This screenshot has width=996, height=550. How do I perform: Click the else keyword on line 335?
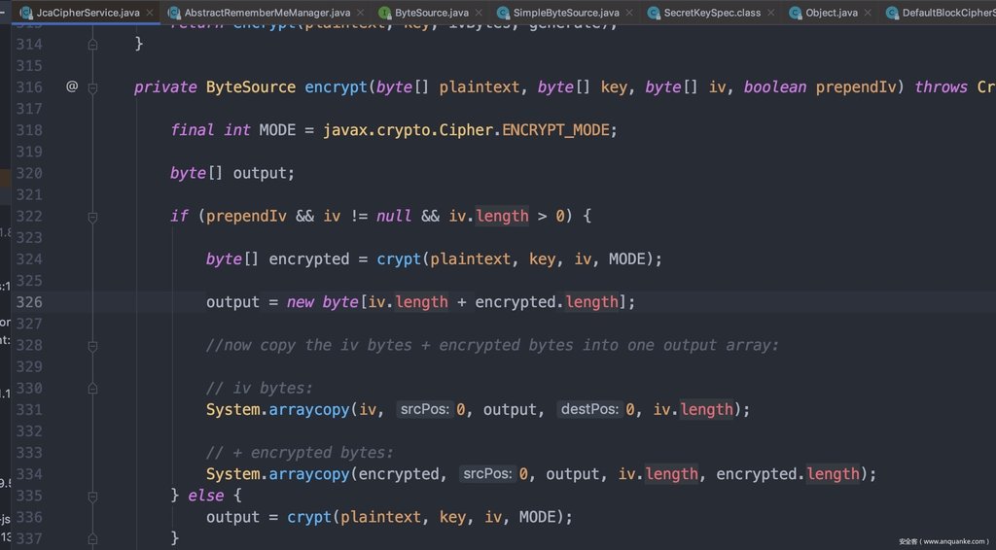206,496
